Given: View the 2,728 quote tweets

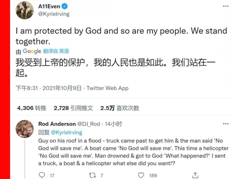Looking at the screenshot, I should point(73,108).
